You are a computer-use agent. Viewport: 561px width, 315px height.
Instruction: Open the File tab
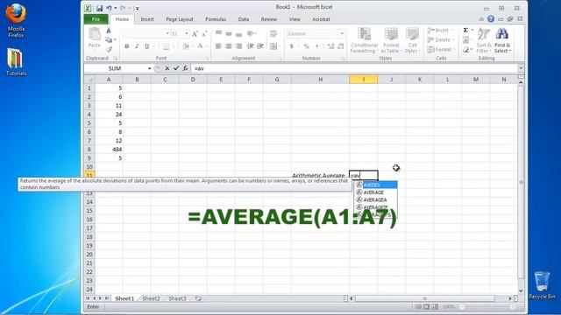(x=96, y=19)
